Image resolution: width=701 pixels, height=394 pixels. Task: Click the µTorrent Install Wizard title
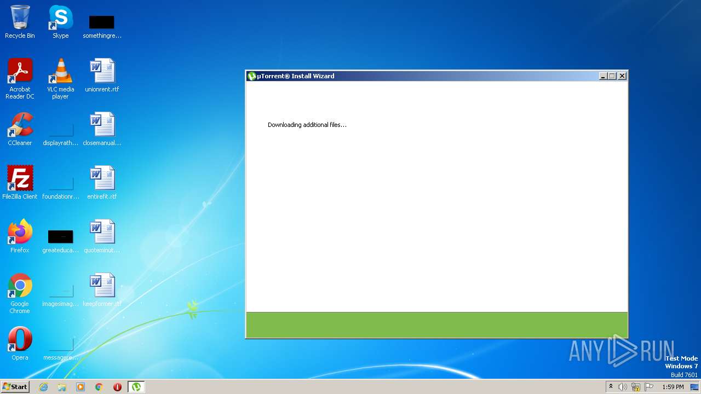pos(296,76)
